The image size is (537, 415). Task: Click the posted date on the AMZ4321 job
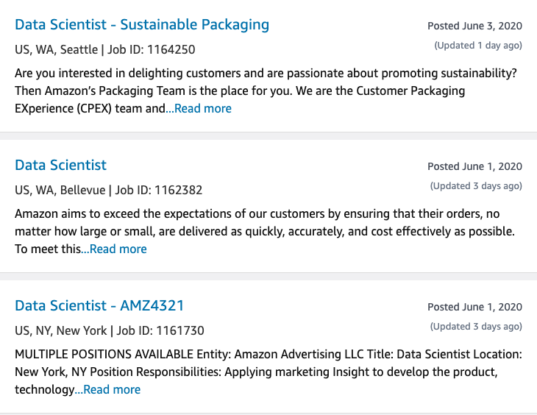(x=474, y=307)
